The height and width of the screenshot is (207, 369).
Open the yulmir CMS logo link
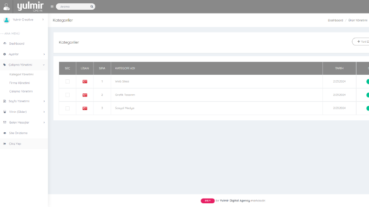[x=30, y=6]
